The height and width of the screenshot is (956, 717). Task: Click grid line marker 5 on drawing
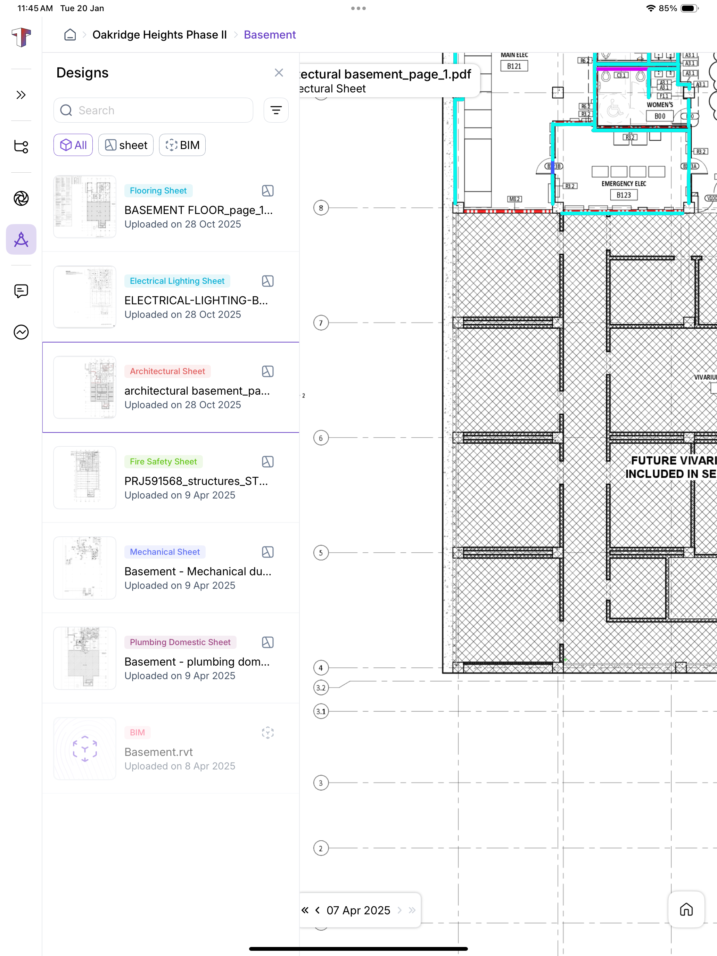point(321,553)
